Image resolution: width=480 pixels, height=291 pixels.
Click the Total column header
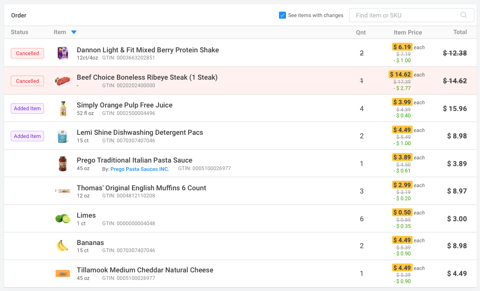point(460,32)
